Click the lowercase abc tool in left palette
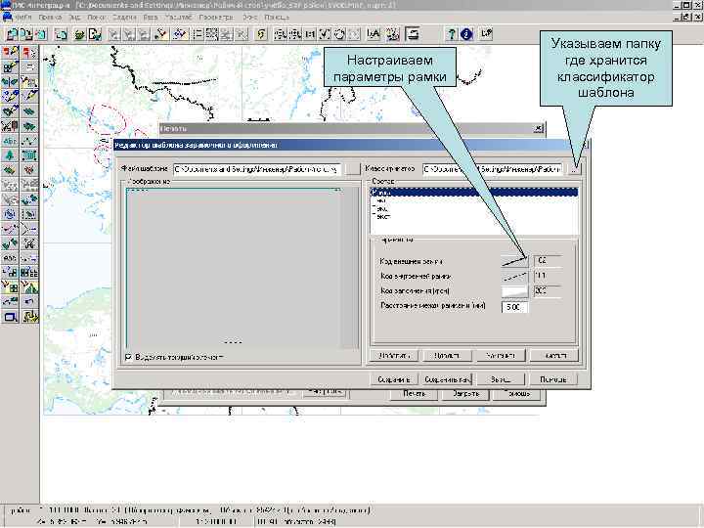The height and width of the screenshot is (528, 704). tap(10, 258)
